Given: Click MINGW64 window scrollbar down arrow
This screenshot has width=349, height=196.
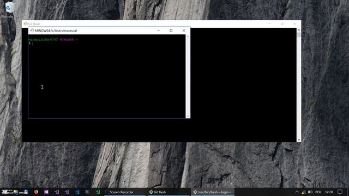Looking at the screenshot, I should pos(188,116).
